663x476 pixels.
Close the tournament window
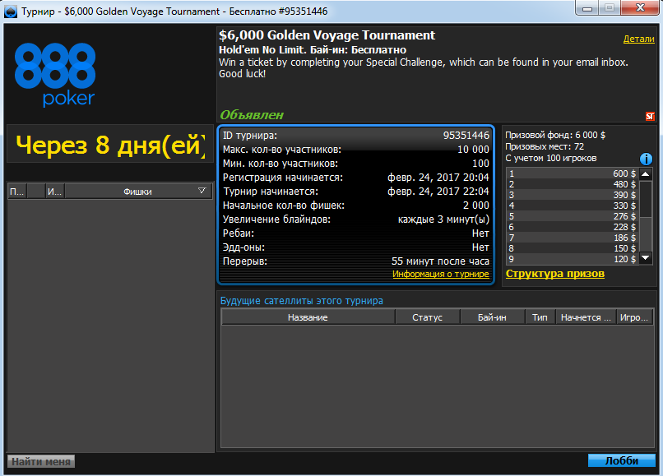pos(640,8)
